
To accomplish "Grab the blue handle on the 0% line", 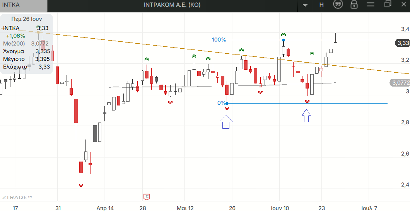I will (x=227, y=104).
